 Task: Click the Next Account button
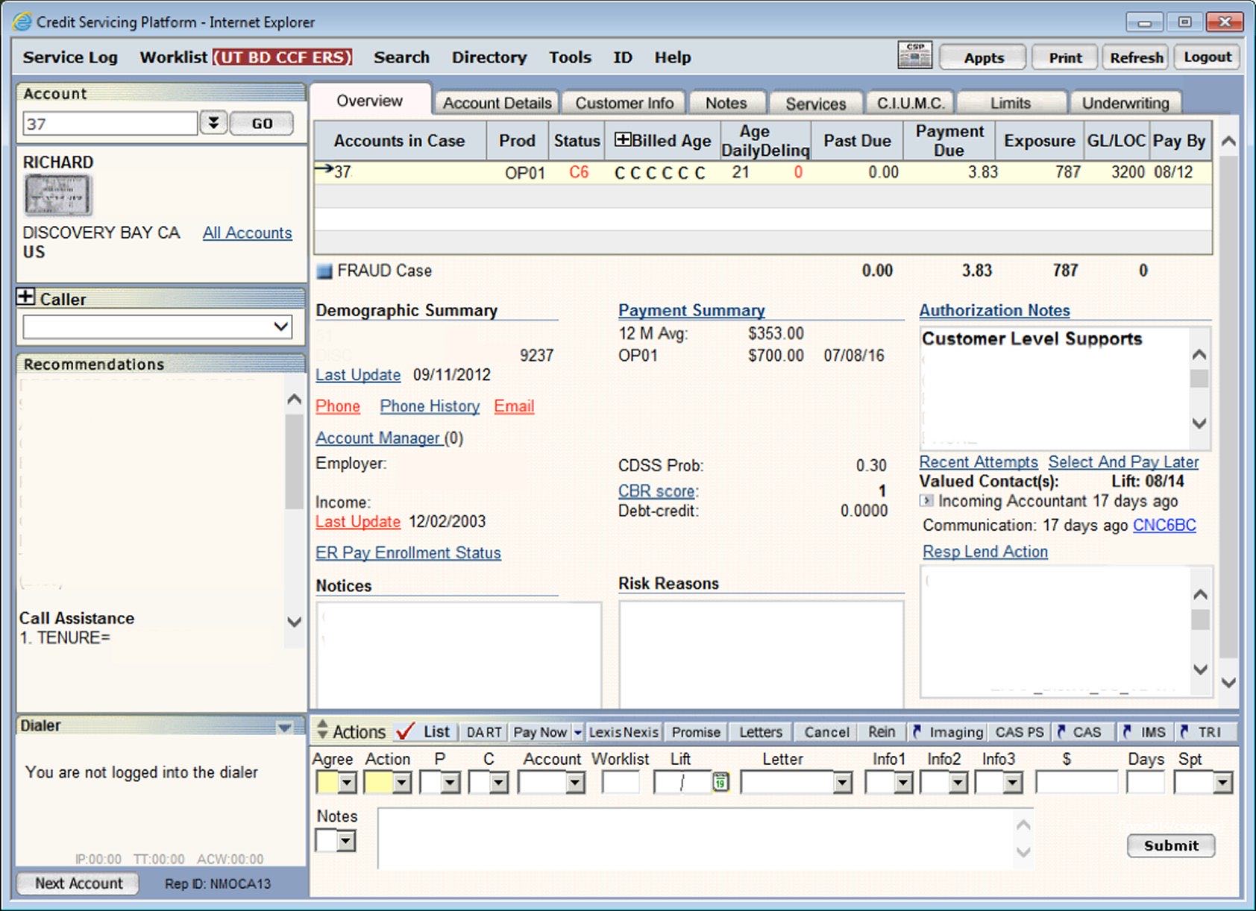coord(78,883)
